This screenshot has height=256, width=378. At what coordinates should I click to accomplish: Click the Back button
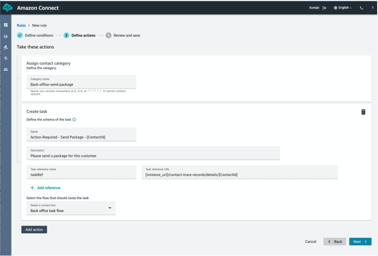(x=335, y=241)
